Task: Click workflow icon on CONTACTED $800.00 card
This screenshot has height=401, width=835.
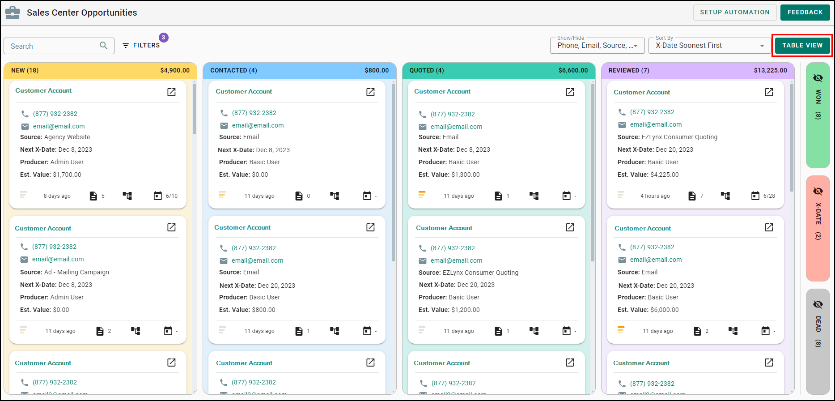Action: click(x=335, y=331)
